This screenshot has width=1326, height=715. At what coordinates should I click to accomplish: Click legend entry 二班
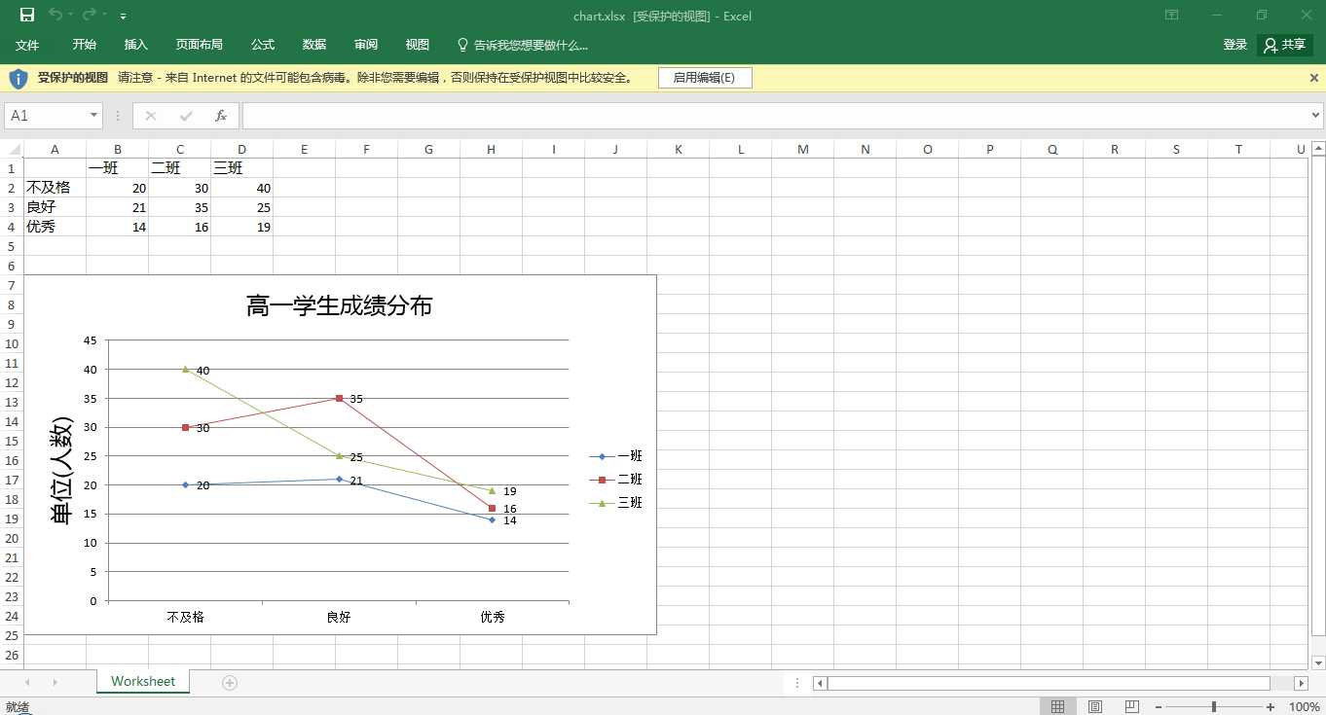tap(616, 480)
